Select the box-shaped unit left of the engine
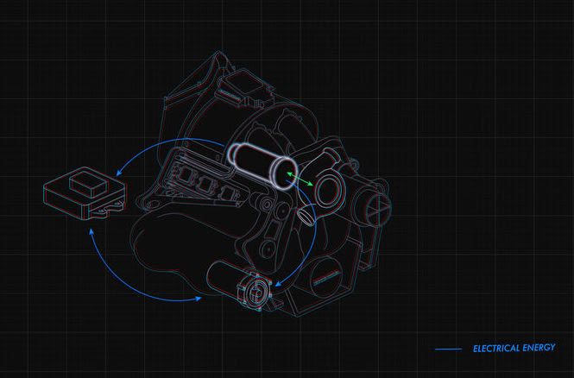Image resolution: width=574 pixels, height=378 pixels. click(85, 192)
